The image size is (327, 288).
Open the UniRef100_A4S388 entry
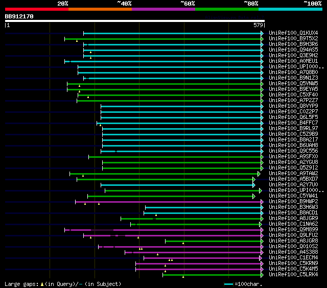coord(293,252)
